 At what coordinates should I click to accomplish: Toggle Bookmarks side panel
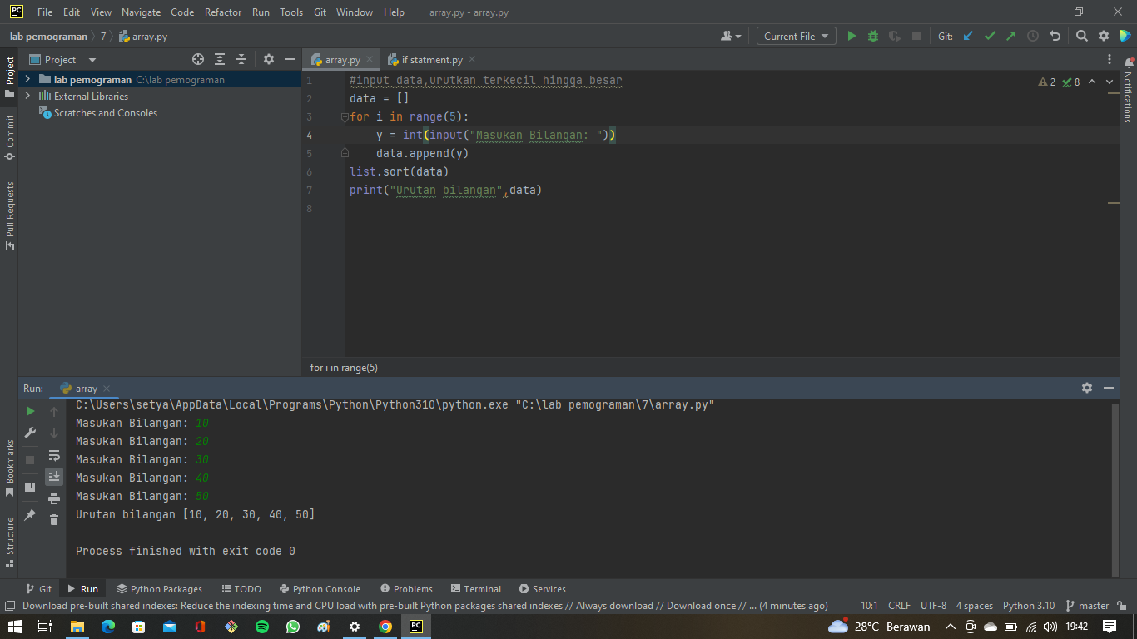(10, 468)
